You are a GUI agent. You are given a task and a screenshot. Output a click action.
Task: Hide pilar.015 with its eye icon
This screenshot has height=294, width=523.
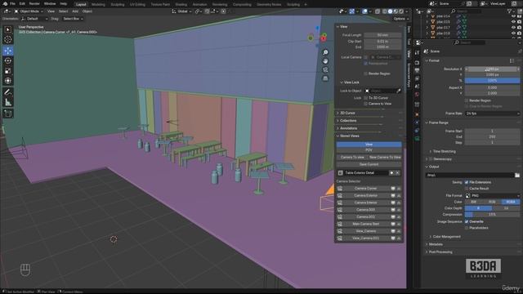[x=513, y=22]
